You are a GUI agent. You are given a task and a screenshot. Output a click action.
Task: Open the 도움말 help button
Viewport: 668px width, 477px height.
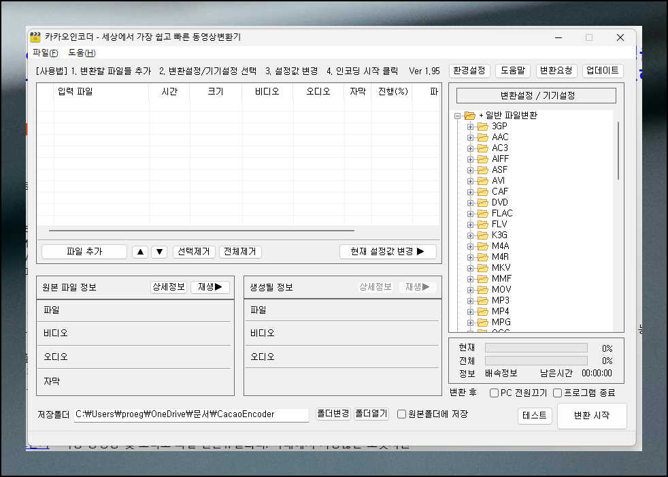[513, 71]
